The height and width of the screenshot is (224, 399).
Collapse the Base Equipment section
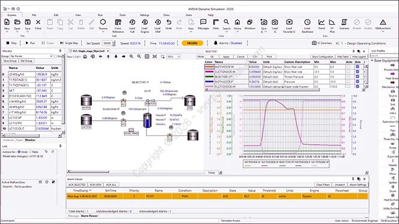(x=373, y=61)
